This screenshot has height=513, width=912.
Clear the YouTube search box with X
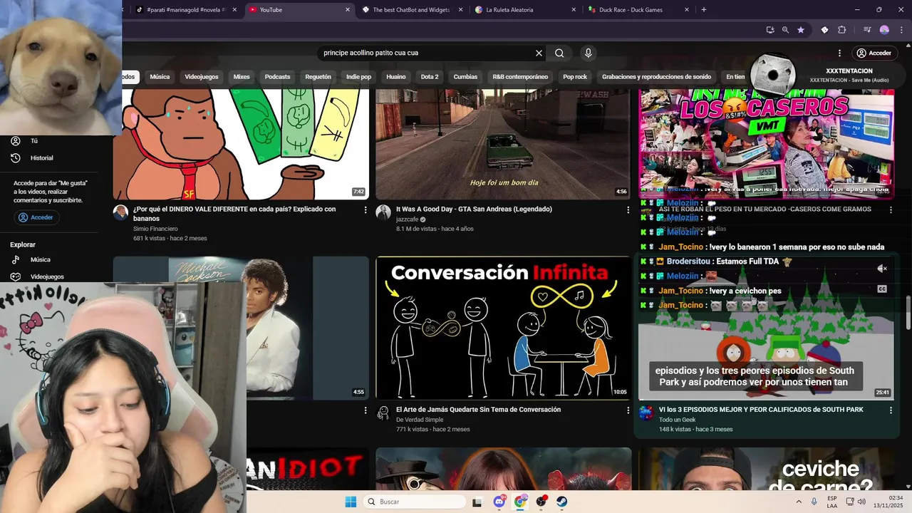click(539, 53)
